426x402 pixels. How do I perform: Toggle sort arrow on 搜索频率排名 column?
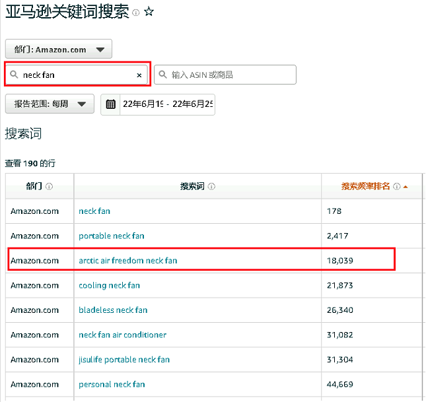tap(405, 187)
